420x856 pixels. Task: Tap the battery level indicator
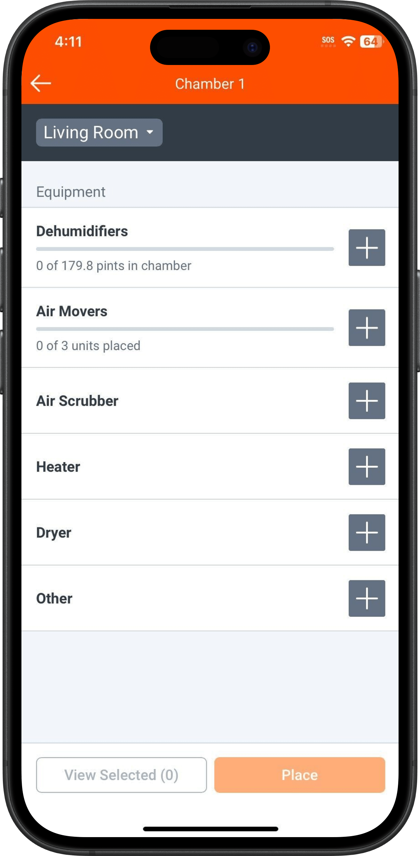371,42
